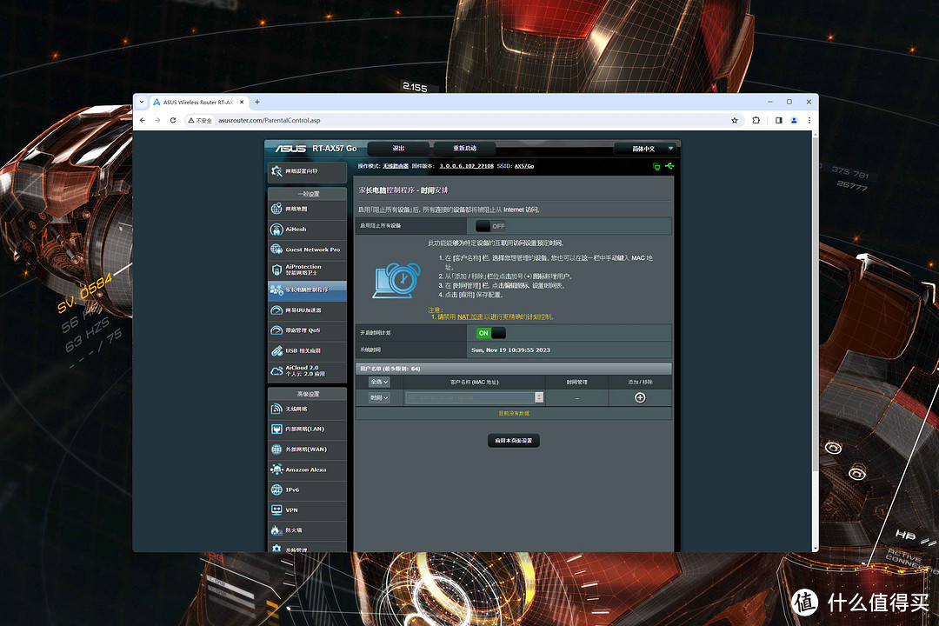939x626 pixels.
Task: Open the 全选 dropdown in table header
Action: click(x=380, y=382)
